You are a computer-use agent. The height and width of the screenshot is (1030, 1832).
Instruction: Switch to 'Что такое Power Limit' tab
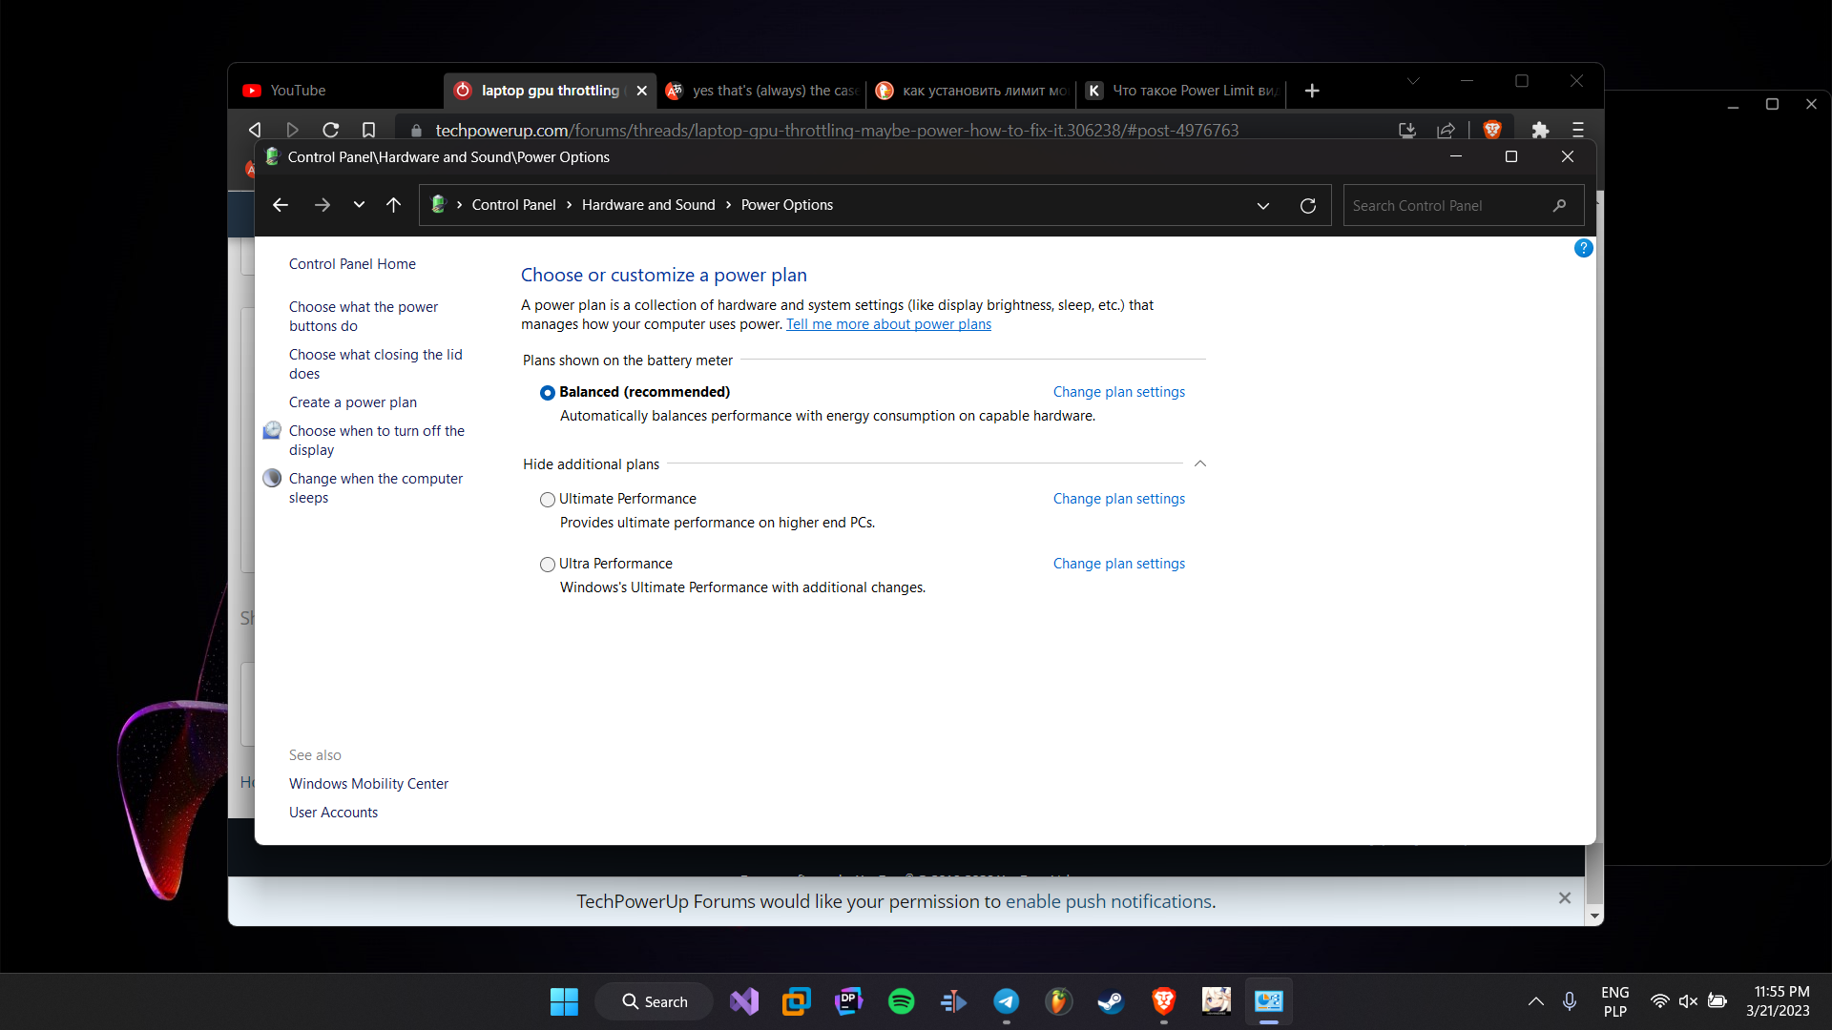click(1181, 91)
